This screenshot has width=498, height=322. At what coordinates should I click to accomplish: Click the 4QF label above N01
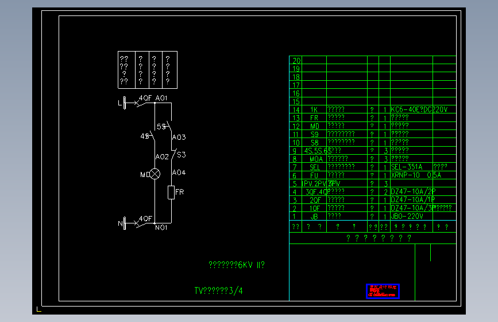(x=145, y=219)
